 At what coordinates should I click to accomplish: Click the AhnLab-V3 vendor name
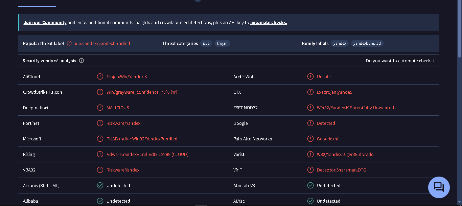point(244,186)
